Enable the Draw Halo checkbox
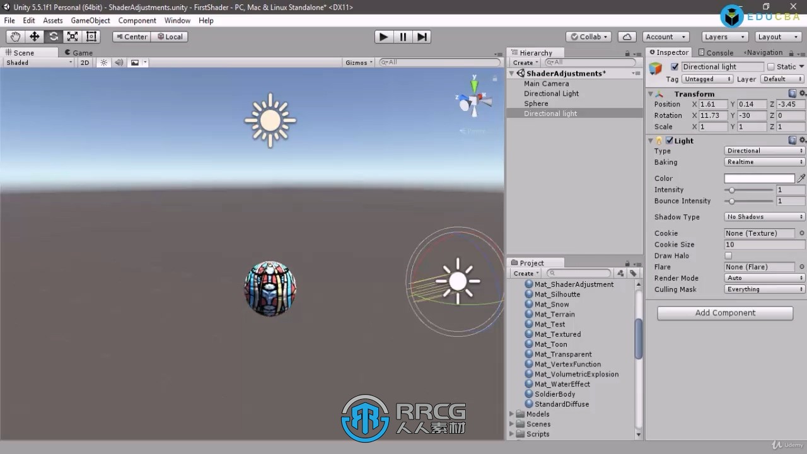The width and height of the screenshot is (807, 454). [728, 256]
